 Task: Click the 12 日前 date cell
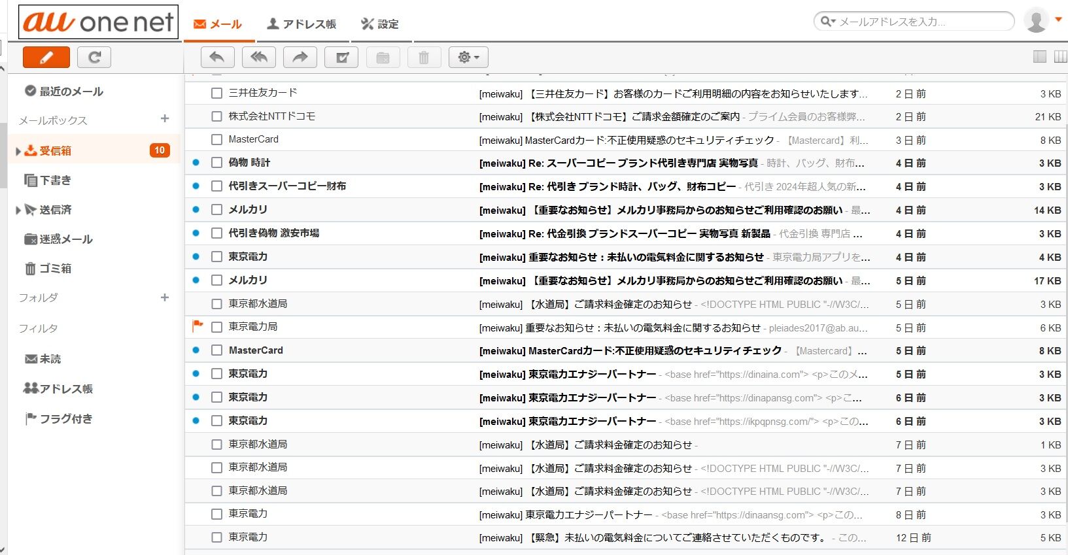tap(913, 538)
